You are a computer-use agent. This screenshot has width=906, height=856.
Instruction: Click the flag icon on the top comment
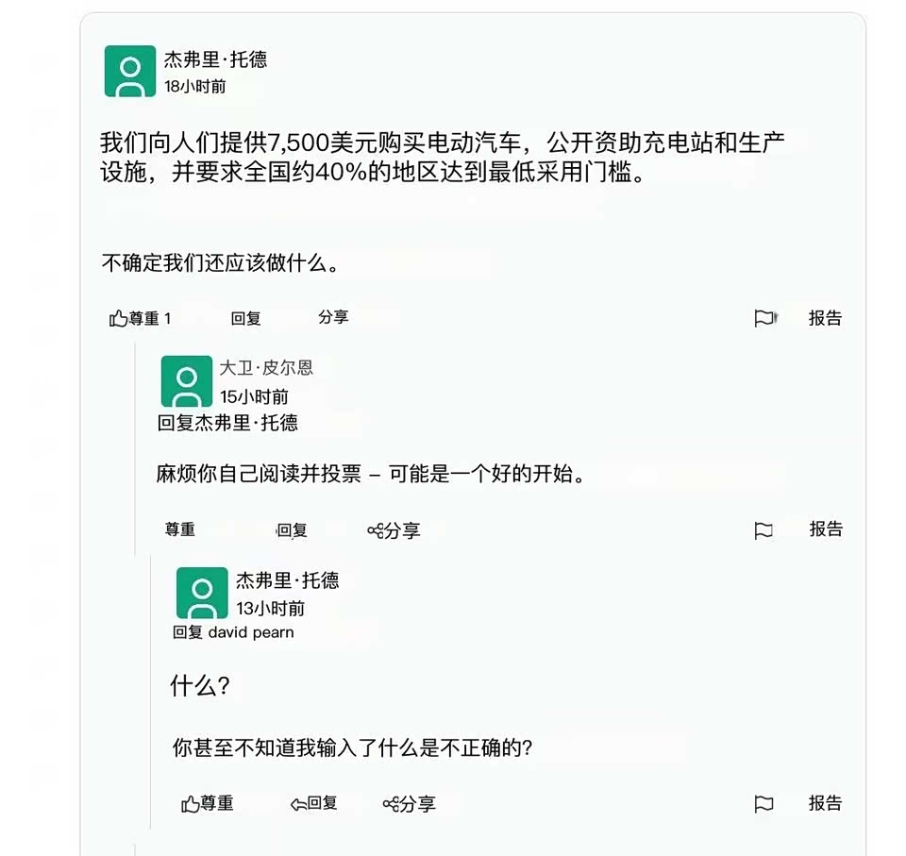[763, 319]
